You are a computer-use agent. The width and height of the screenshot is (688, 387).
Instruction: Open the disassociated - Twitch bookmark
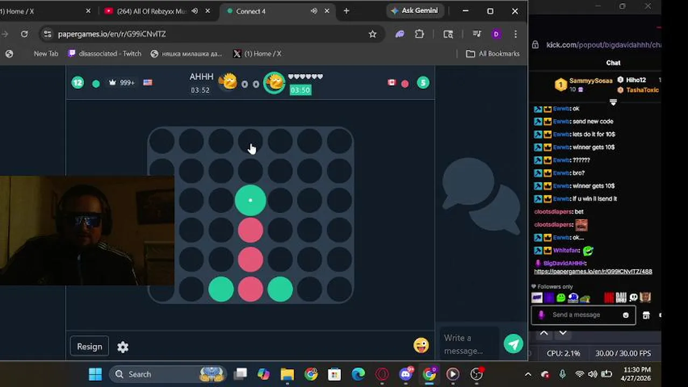[105, 54]
